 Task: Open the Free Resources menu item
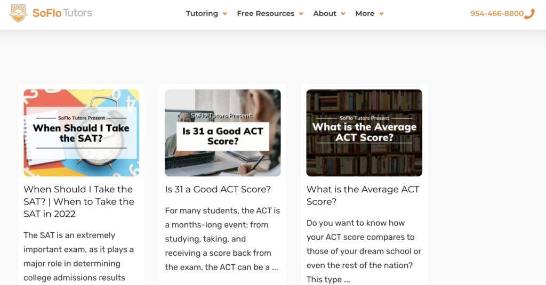[266, 14]
